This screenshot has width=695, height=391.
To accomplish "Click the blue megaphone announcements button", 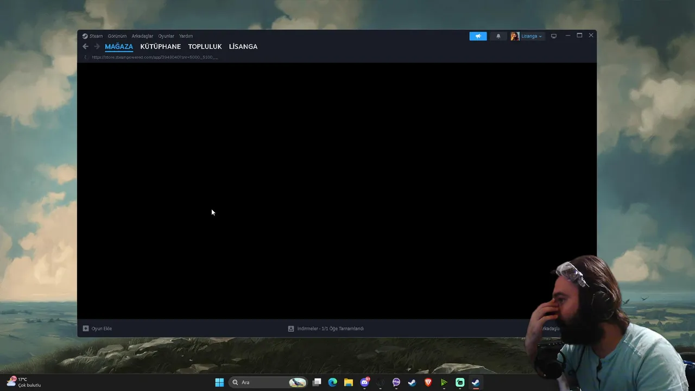I will click(478, 36).
